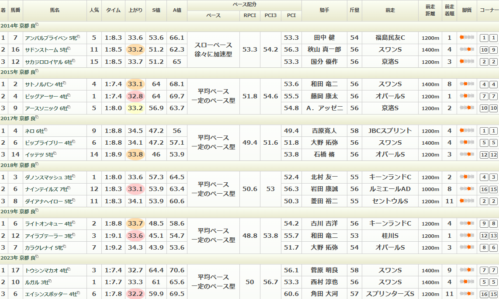This screenshot has width=499, height=299.
Task: Open link icon beside ナインテイルズ 7牡
Action: pos(69,188)
